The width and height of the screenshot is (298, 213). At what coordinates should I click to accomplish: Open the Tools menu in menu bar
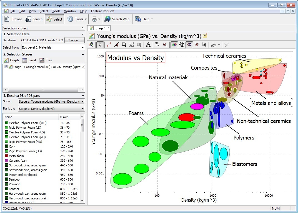[x=56, y=11]
